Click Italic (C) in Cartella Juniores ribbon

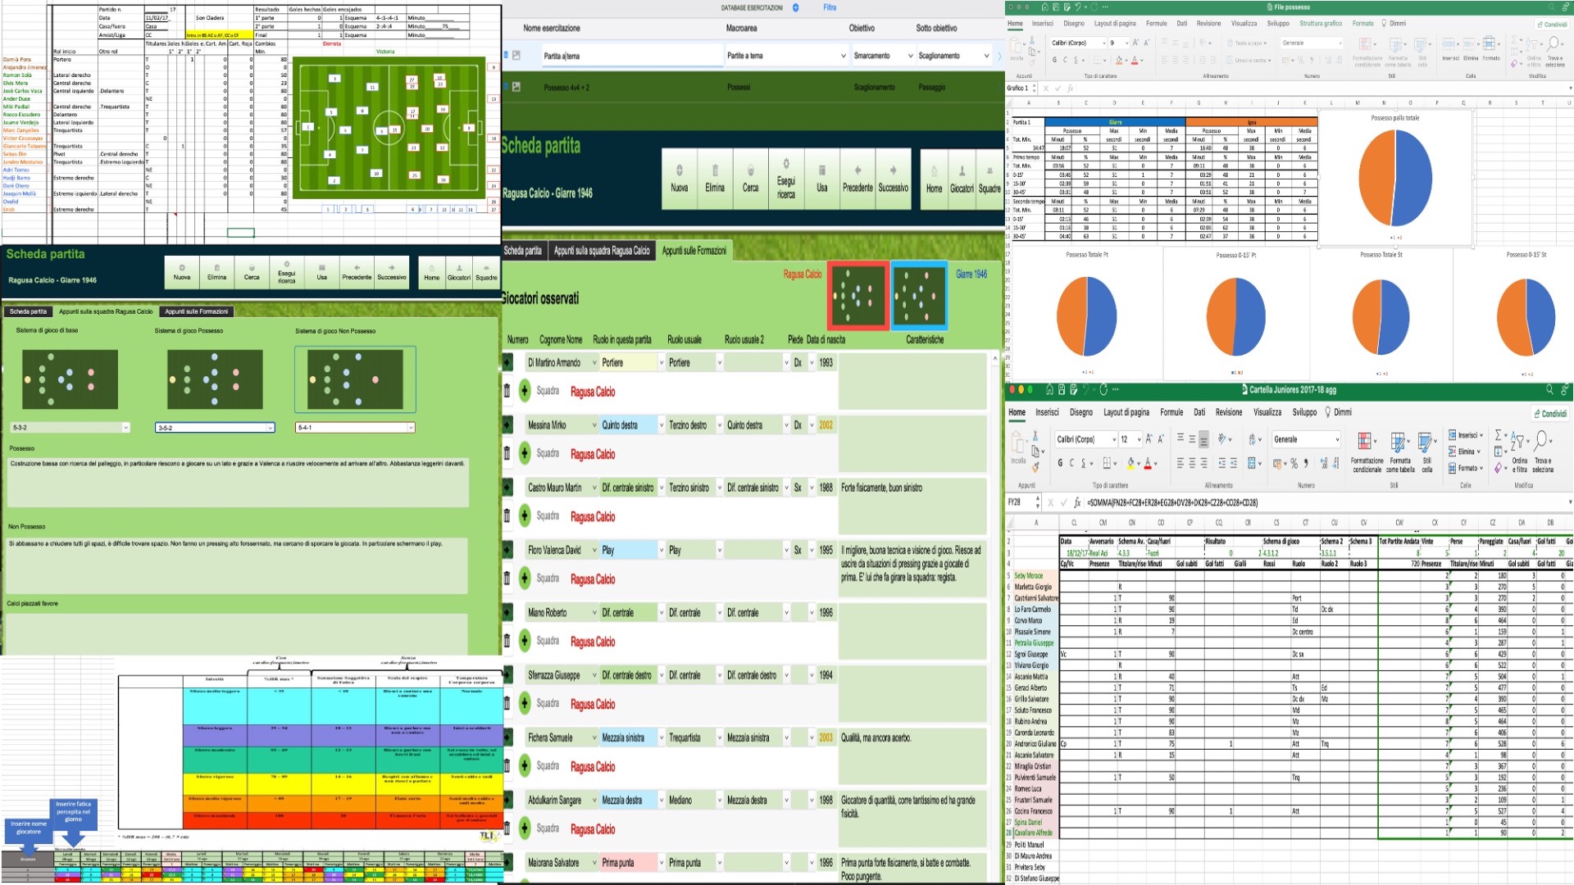pyautogui.click(x=1071, y=463)
